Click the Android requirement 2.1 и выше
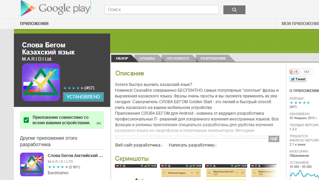 click(x=297, y=144)
